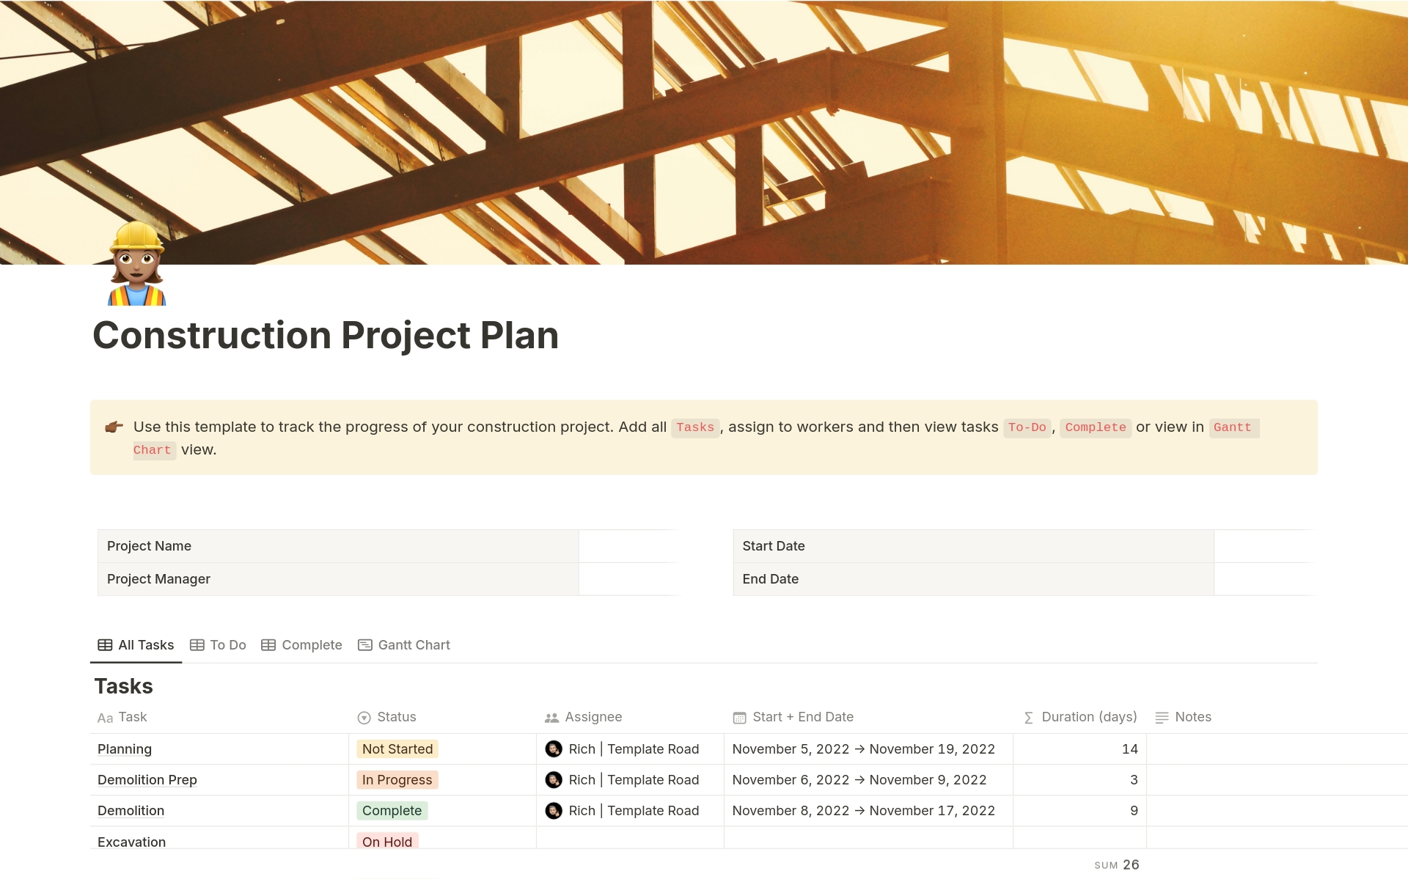1408x879 pixels.
Task: Click the timeline icon beside Gantt Chart
Action: (x=366, y=644)
